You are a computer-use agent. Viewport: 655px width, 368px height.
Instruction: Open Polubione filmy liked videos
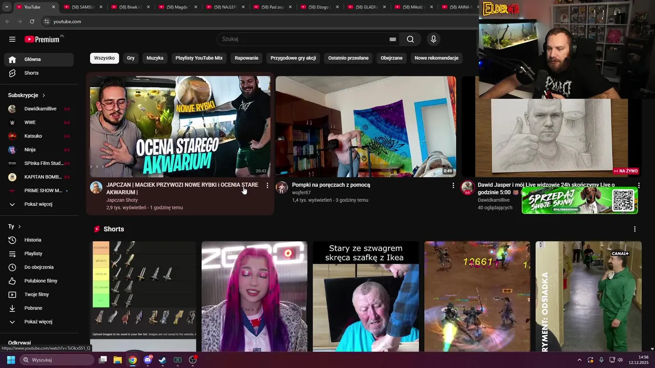pyautogui.click(x=39, y=281)
